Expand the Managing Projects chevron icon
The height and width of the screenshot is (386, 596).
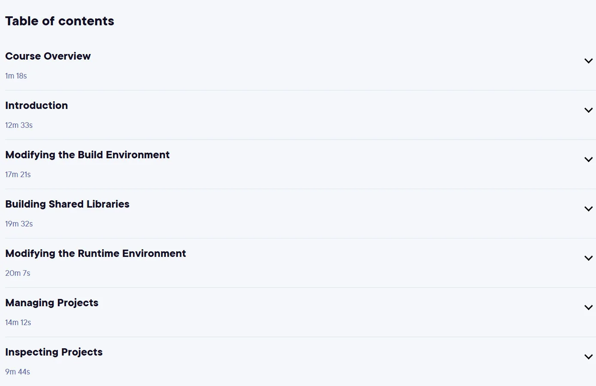[x=588, y=308]
